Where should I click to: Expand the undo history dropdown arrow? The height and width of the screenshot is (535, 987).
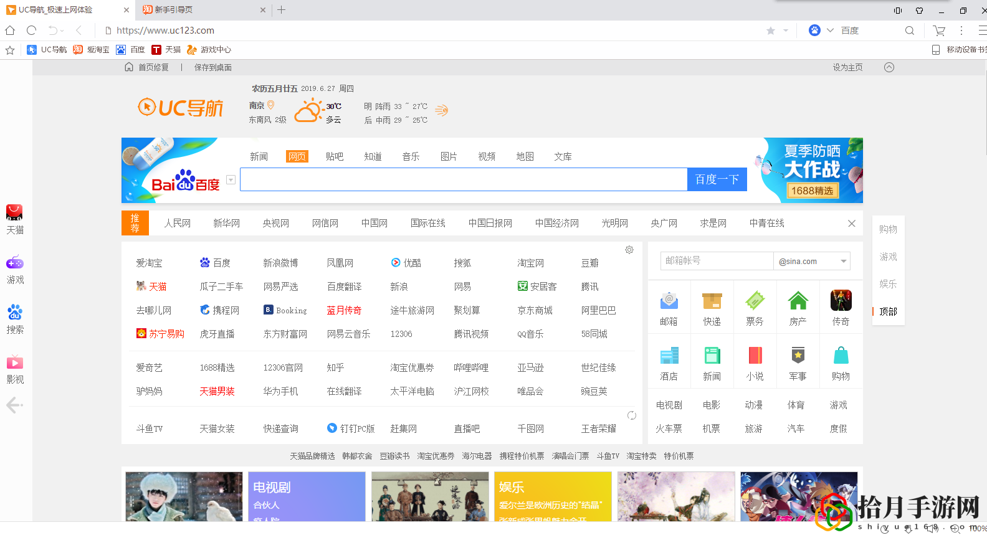[62, 31]
